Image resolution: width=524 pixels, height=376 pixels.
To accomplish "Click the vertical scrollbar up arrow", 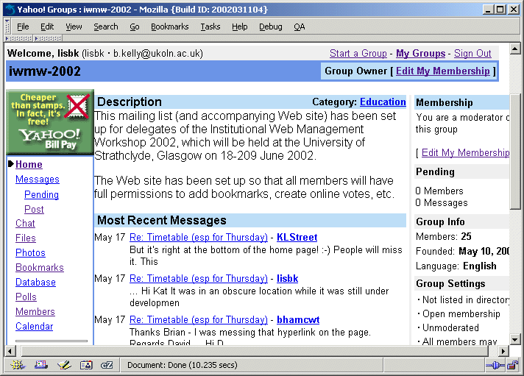I will 515,49.
